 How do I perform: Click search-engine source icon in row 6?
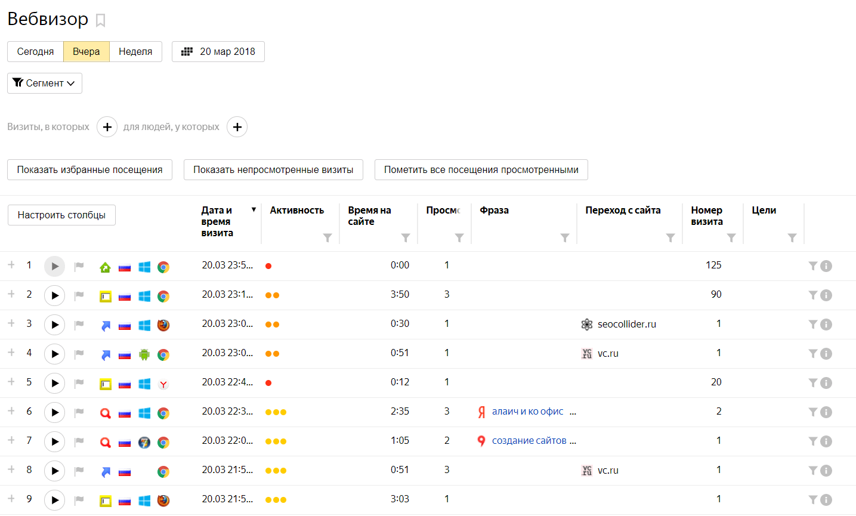click(106, 413)
